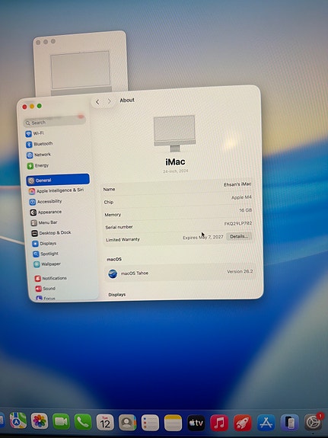This screenshot has width=328, height=438.
Task: Click the Details... warranty button
Action: (239, 236)
